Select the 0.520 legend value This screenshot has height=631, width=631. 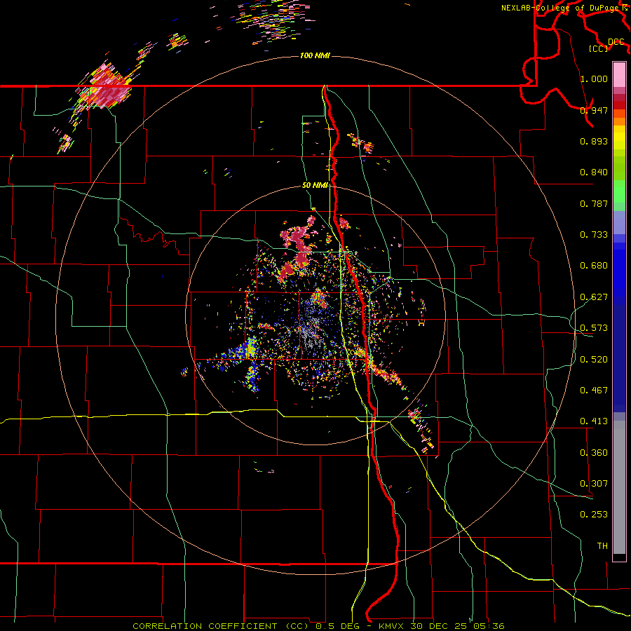594,360
